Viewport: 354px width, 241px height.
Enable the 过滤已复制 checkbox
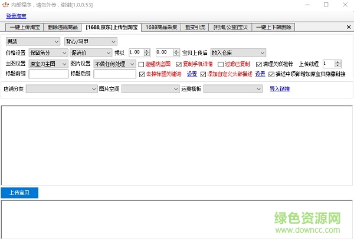tap(221, 64)
